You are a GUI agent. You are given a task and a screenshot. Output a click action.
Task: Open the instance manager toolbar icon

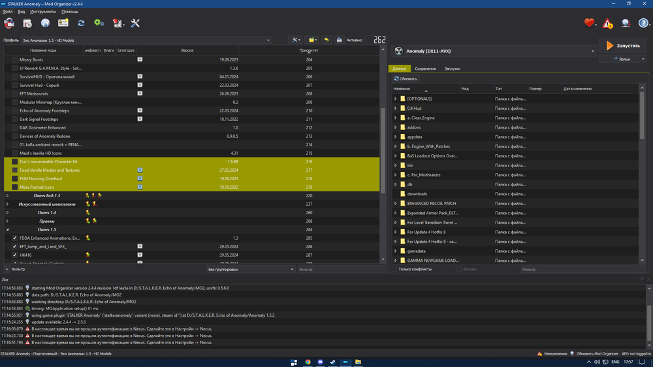click(x=9, y=24)
